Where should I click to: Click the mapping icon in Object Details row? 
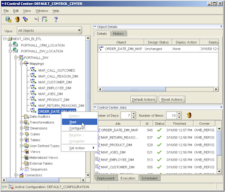click(101, 48)
